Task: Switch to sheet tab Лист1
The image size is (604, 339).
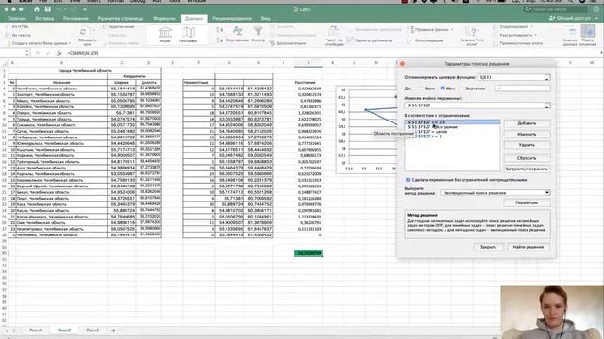Action: pyautogui.click(x=35, y=331)
